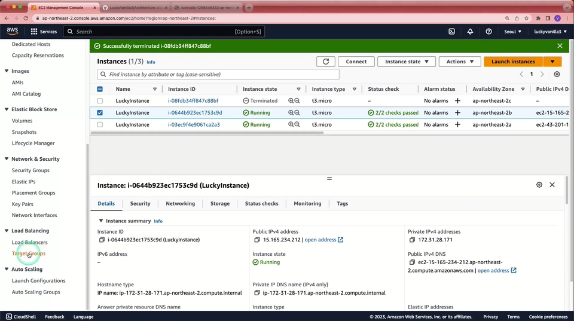Refresh the instances list
The height and width of the screenshot is (321, 574).
(x=326, y=62)
